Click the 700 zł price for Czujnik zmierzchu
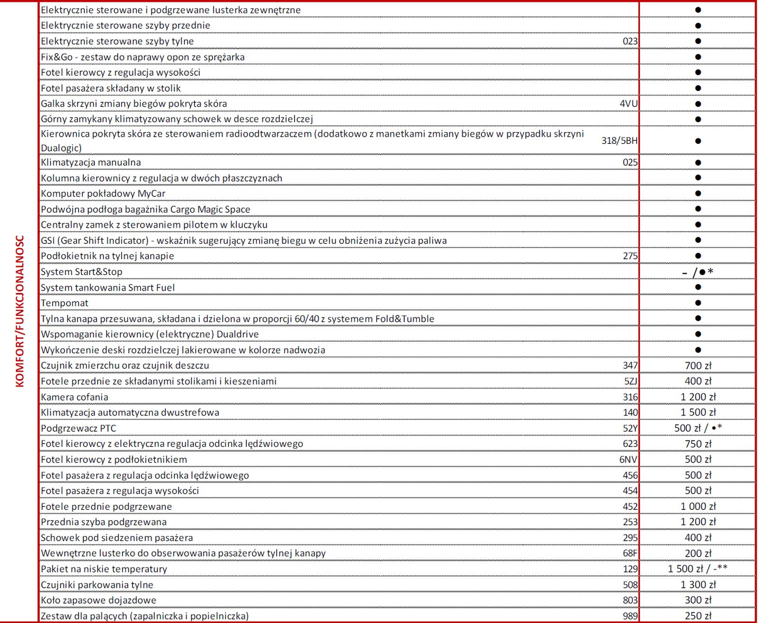This screenshot has width=758, height=623. [698, 365]
